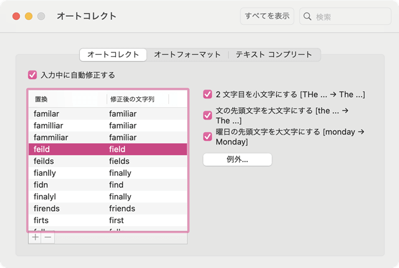Click the yellow minimize window button
The height and width of the screenshot is (268, 399).
(29, 16)
